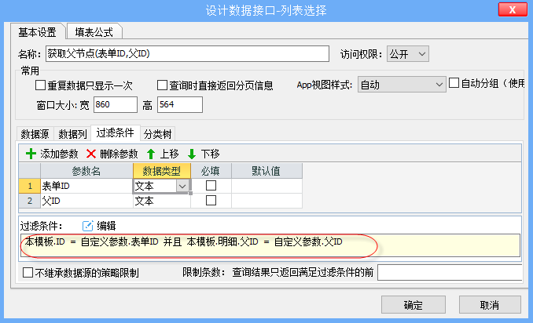Click the 默认值 column header
This screenshot has width=533, height=323.
click(x=266, y=171)
